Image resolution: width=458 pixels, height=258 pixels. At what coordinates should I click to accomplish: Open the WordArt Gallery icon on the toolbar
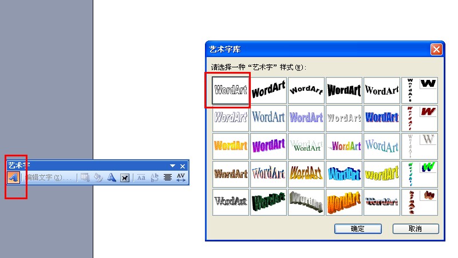85,178
